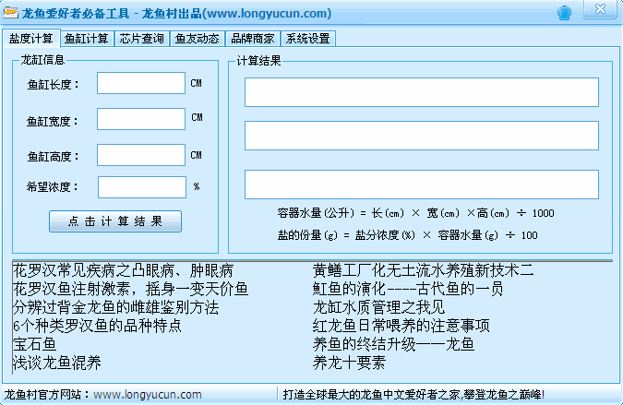This screenshot has height=405, width=623.
Task: Select the 希望浓度 percentage input field
Action: click(141, 187)
